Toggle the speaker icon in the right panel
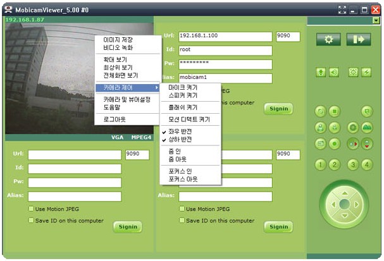 334,72
